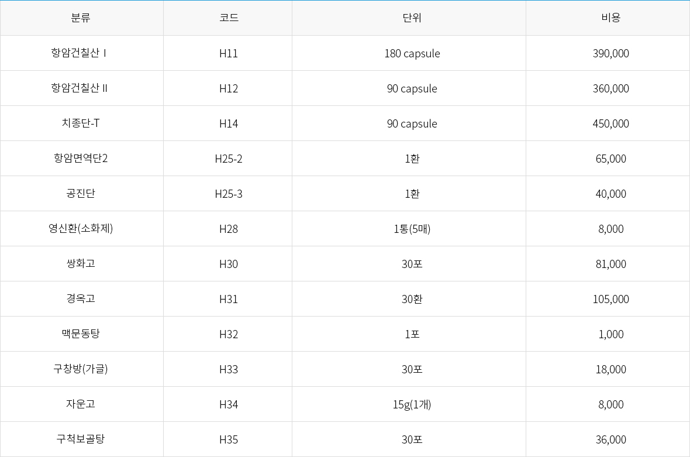Viewport: 690px width, 457px height.
Task: Click the 36,000 cost cell
Action: (610, 439)
